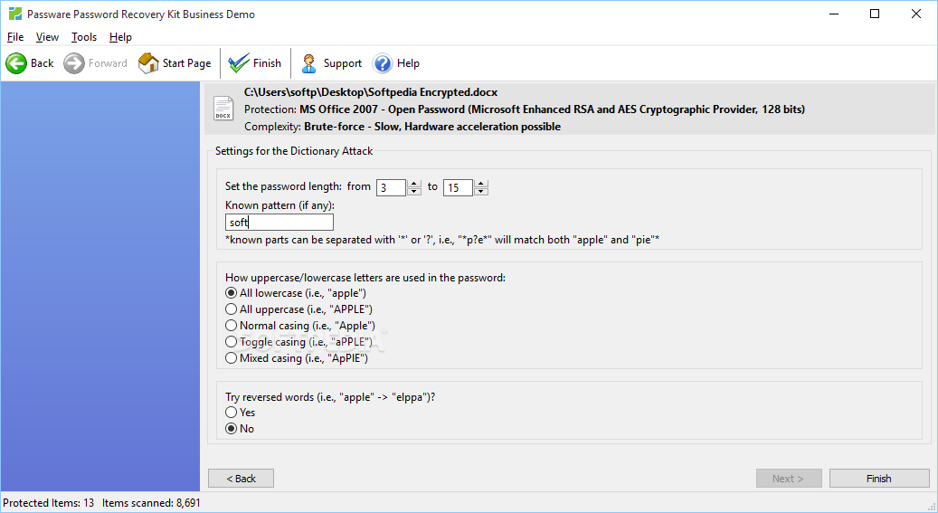This screenshot has height=513, width=938.
Task: Maximize the Passware window
Action: point(875,14)
